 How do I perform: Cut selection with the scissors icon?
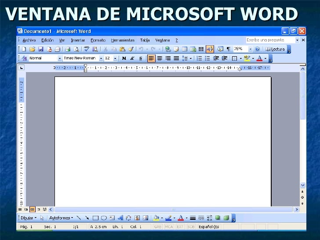pos(105,49)
